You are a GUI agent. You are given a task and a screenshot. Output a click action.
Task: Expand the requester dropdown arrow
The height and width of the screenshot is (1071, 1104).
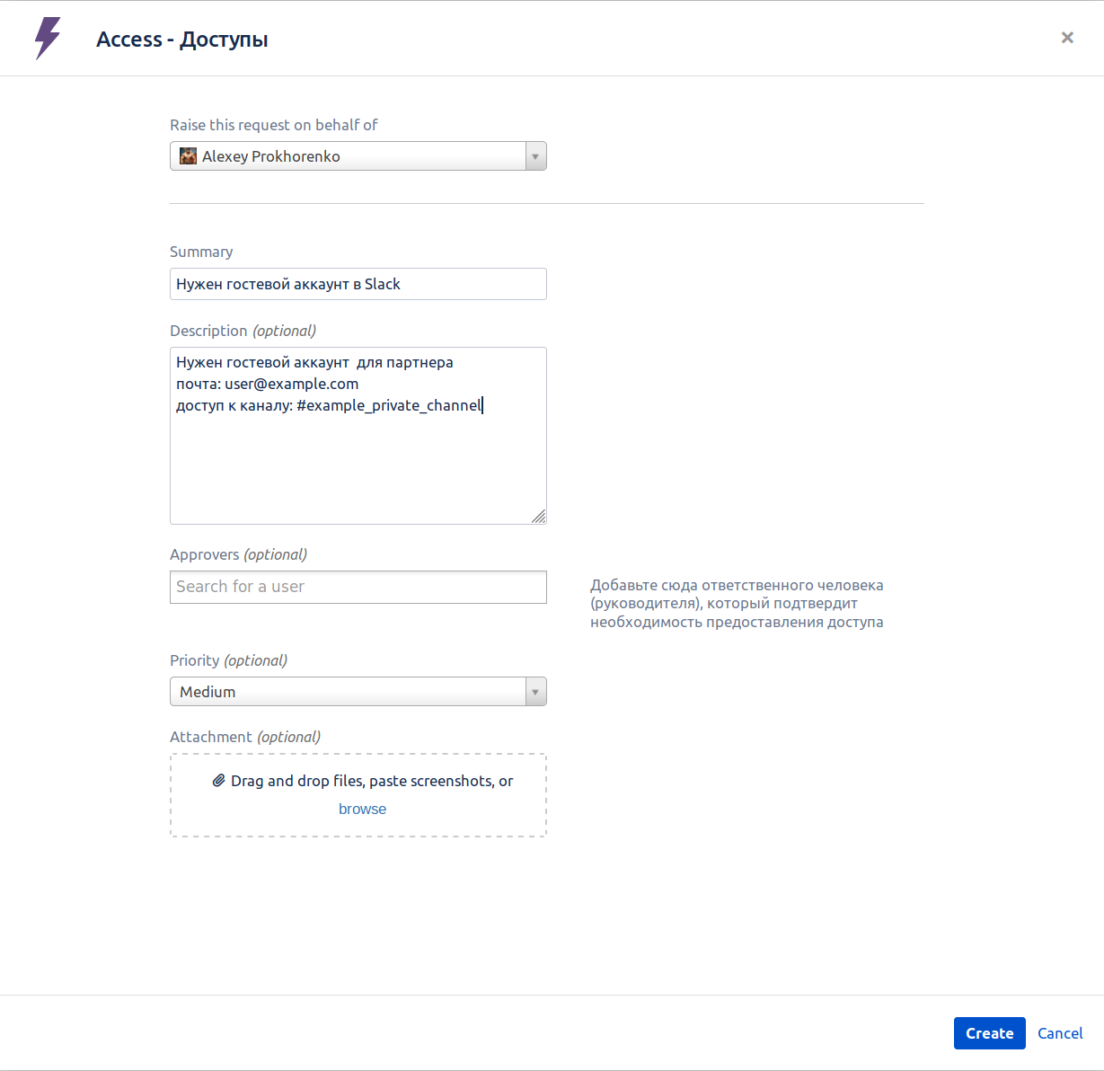click(x=535, y=156)
